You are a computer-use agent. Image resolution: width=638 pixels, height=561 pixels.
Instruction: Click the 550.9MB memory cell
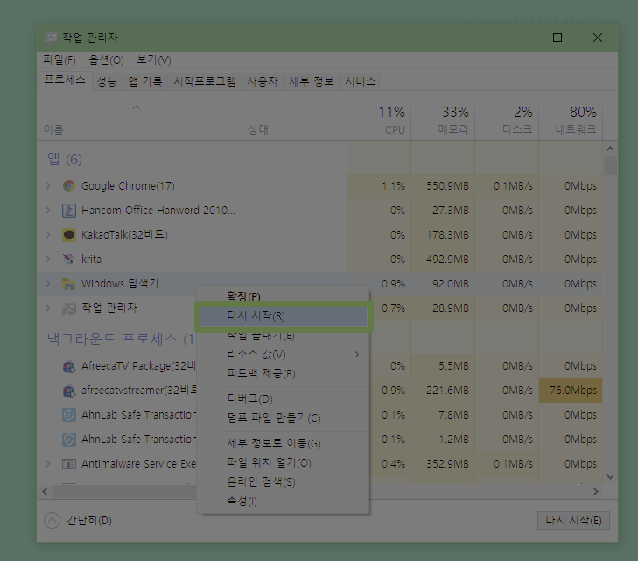443,186
